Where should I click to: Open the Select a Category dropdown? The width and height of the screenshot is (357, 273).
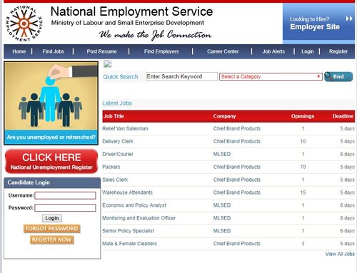271,77
